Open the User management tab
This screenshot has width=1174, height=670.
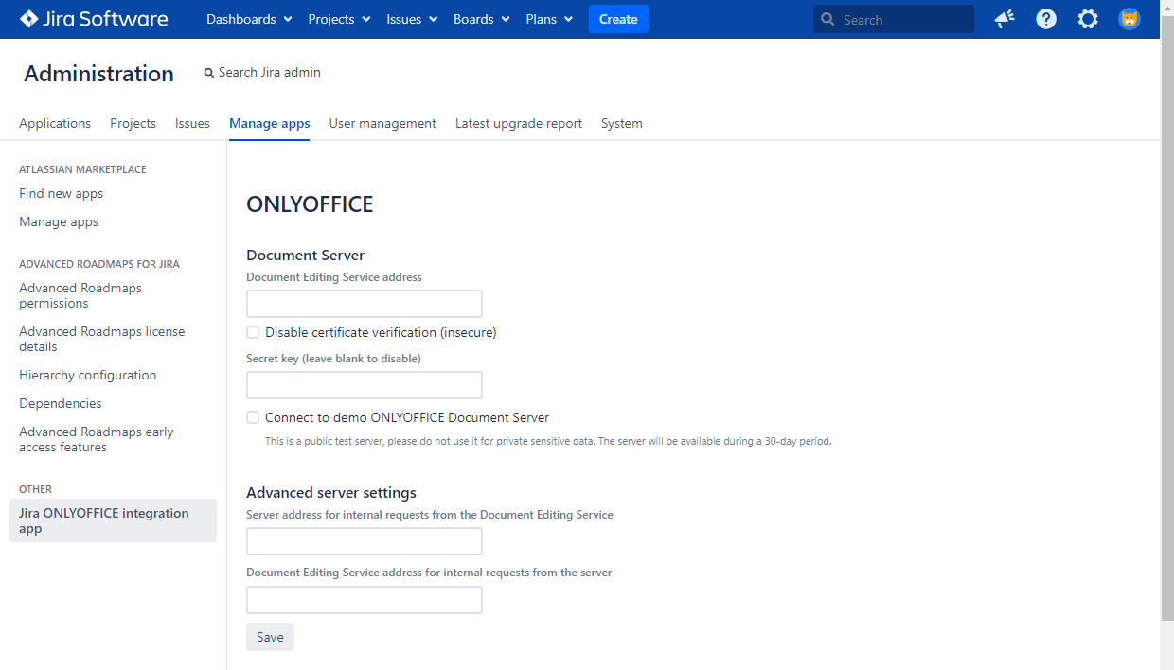(x=382, y=123)
